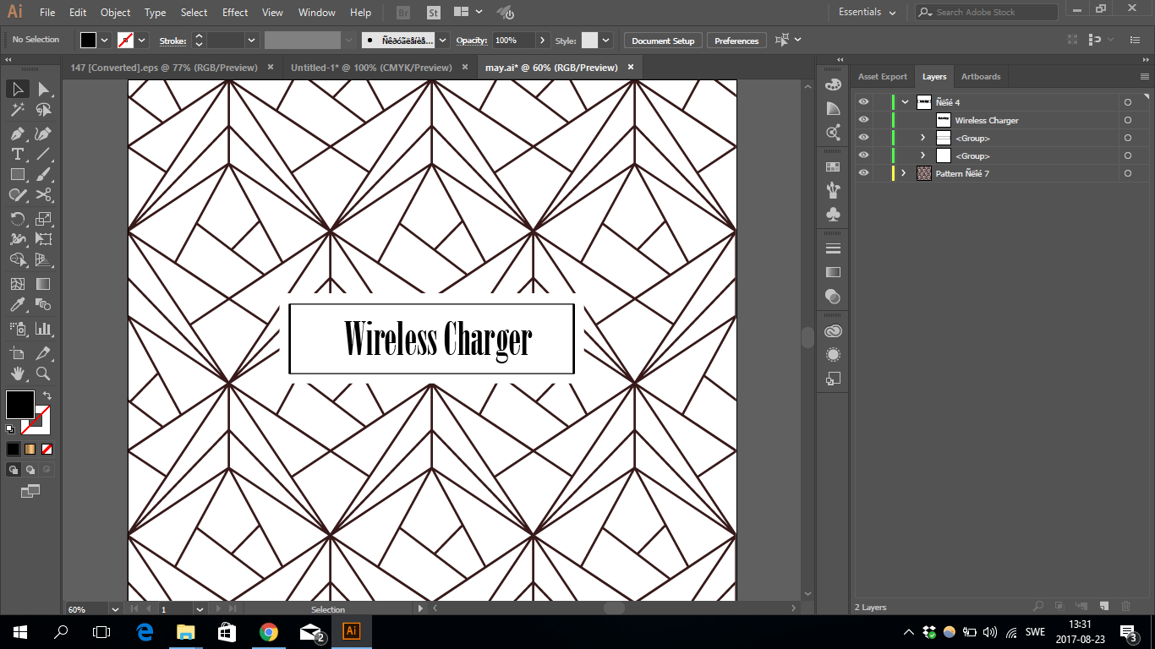Click the Document Setup button

[x=663, y=41]
